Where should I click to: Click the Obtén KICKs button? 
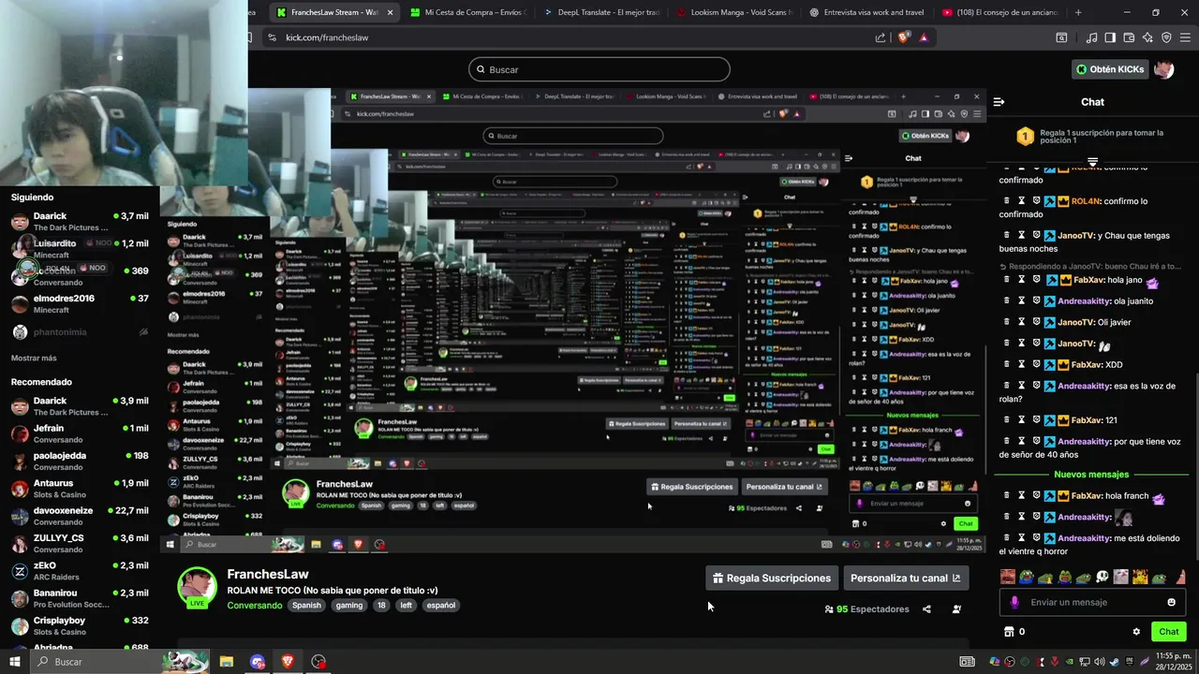point(1110,69)
